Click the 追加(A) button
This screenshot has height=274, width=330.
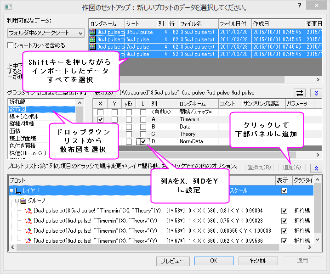[291, 168]
